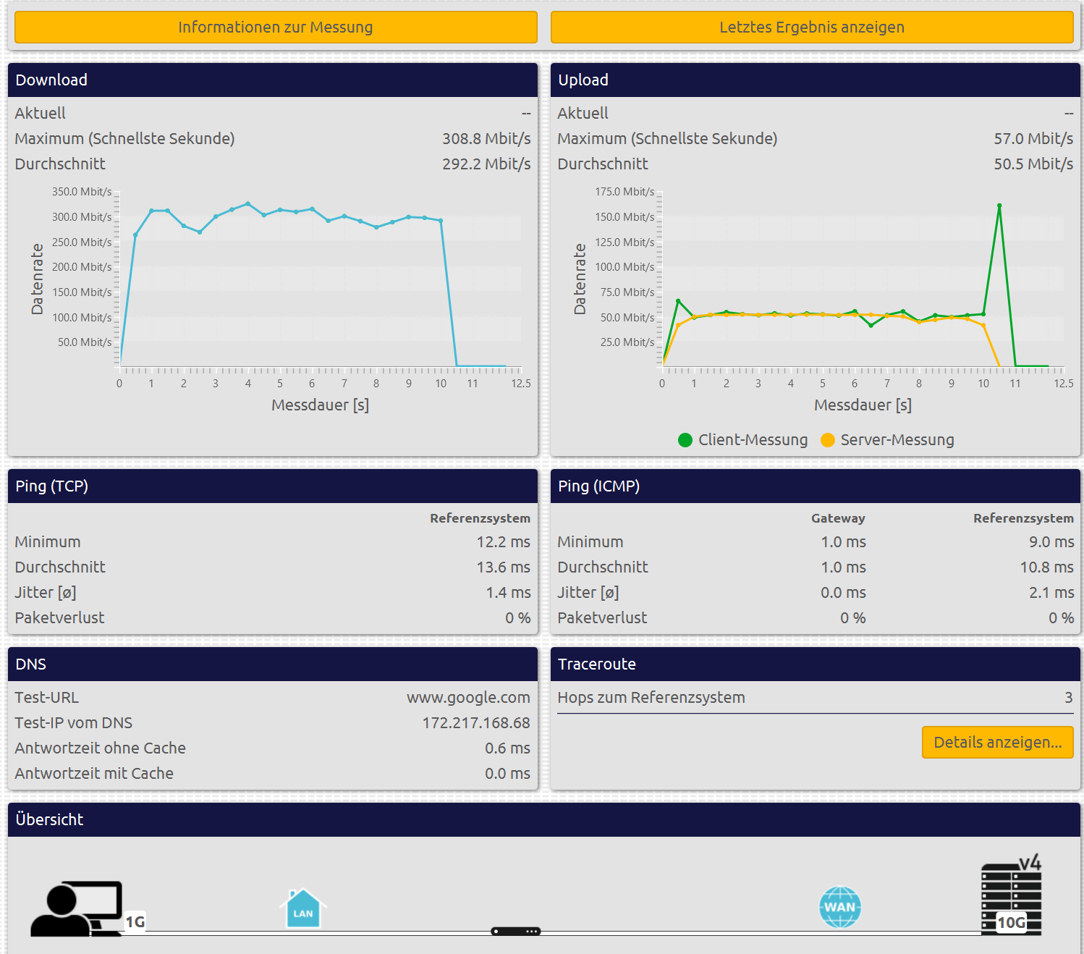The width and height of the screenshot is (1084, 954).
Task: Click download chart Messdauer axis label
Action: (320, 405)
